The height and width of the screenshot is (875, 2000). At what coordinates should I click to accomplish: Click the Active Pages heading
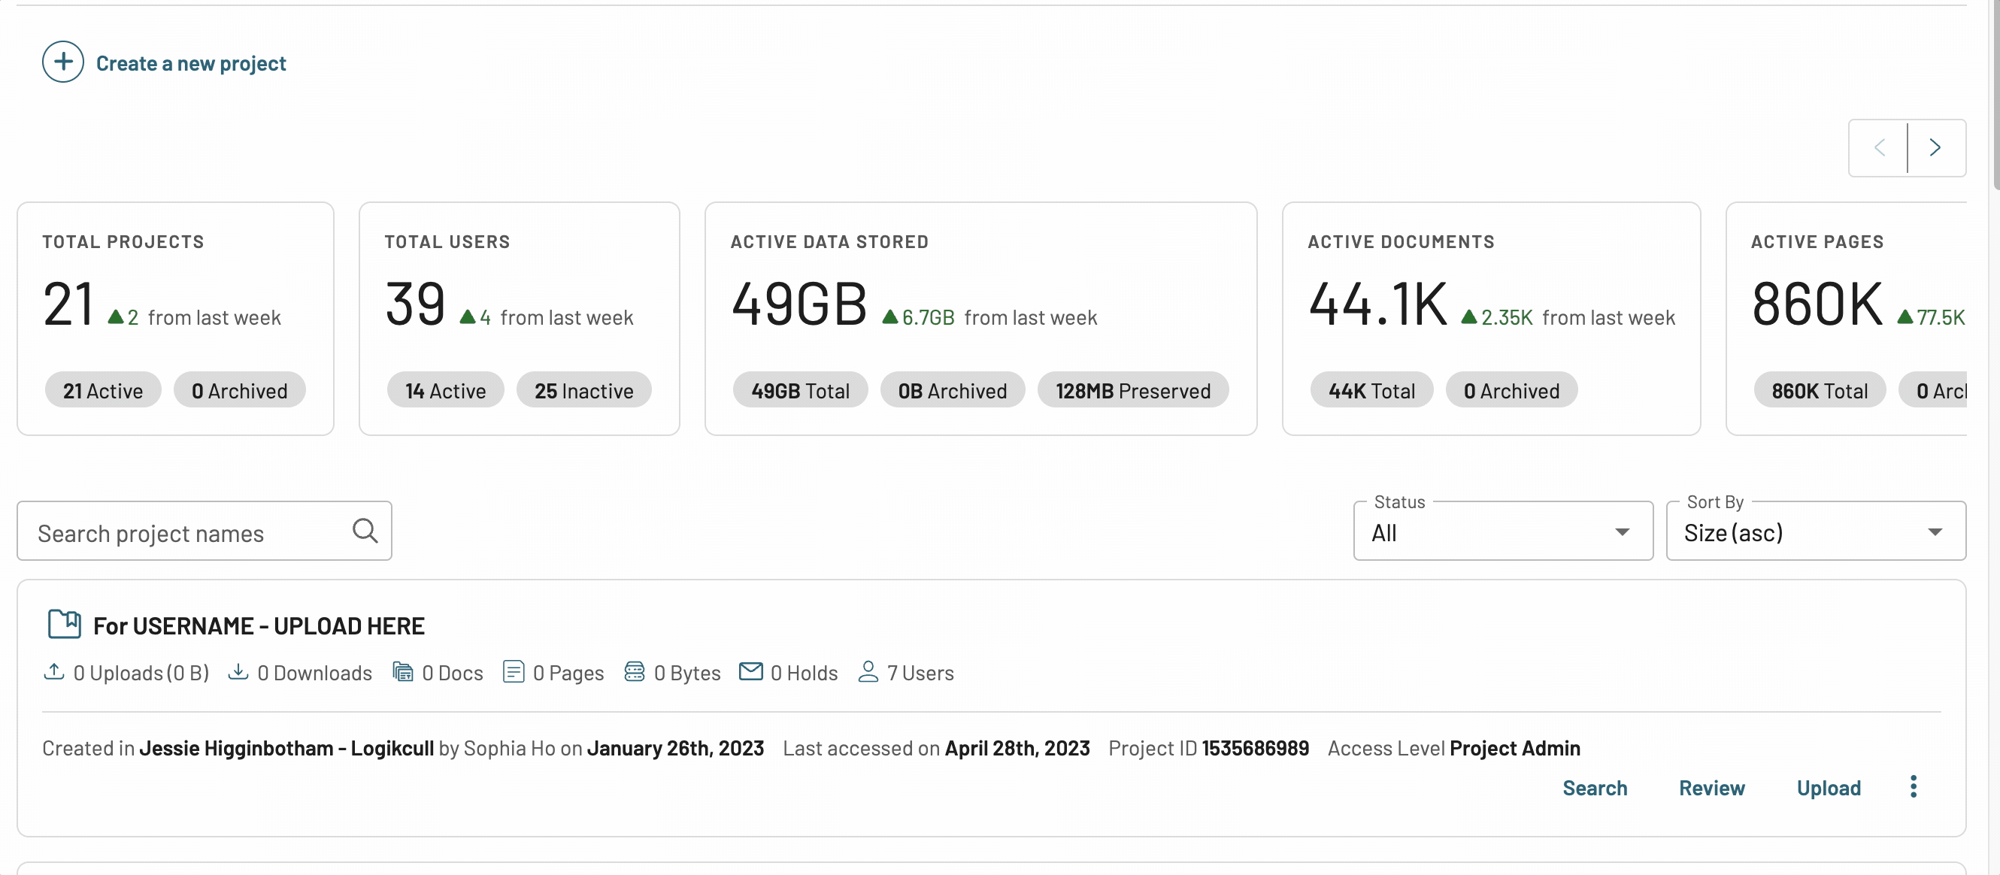click(1817, 241)
